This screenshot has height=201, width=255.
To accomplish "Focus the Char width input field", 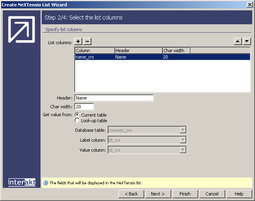I will (84, 107).
